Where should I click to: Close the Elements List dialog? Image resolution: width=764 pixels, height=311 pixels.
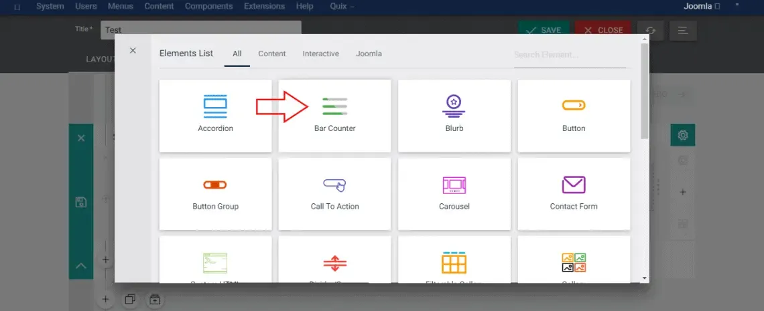coord(133,51)
